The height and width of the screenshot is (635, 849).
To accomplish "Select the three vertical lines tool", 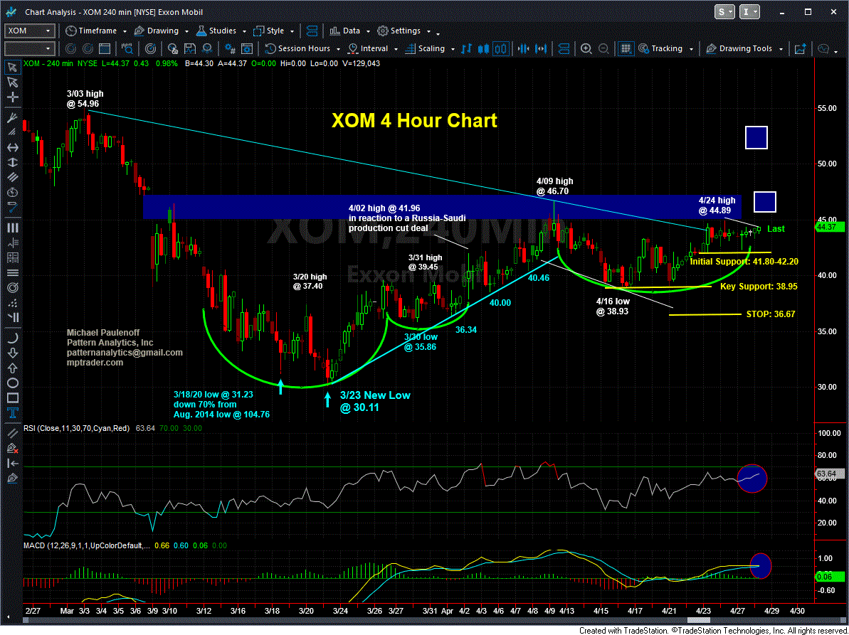I will pos(12,228).
